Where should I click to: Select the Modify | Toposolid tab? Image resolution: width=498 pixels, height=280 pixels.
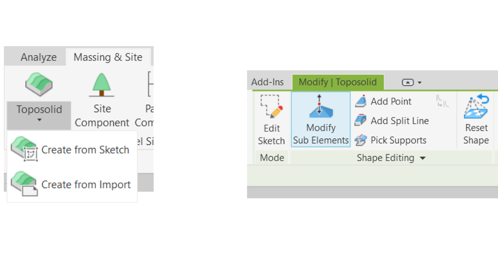[x=338, y=82]
